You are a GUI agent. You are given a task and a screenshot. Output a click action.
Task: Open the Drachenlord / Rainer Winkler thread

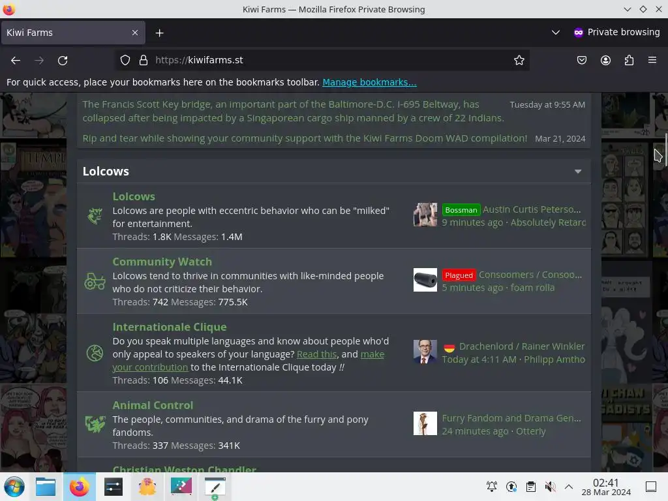point(522,346)
